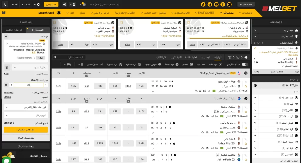Switch to the matches tab المباريات
This screenshot has width=301, height=163.
pos(218,57)
